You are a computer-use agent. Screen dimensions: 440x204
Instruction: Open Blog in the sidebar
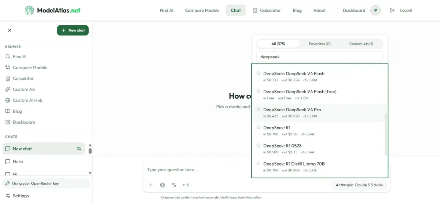[14, 111]
